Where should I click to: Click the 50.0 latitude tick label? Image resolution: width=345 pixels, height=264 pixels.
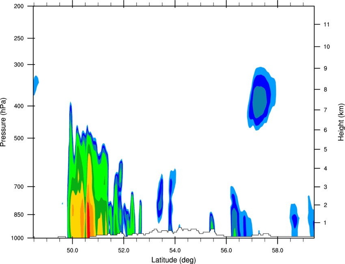72,251
